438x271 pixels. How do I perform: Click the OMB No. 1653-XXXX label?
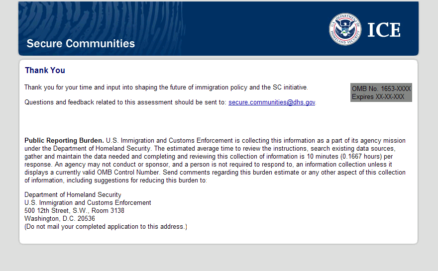pos(381,89)
